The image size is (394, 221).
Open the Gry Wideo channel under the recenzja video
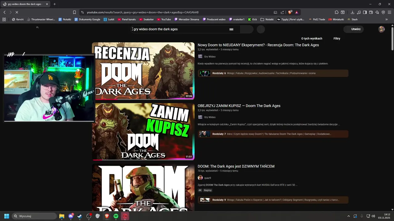210,57
